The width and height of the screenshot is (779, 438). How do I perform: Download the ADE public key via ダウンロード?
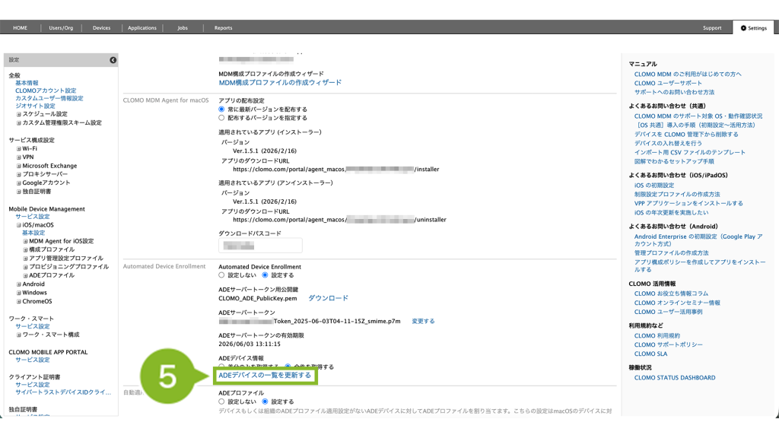click(x=328, y=298)
